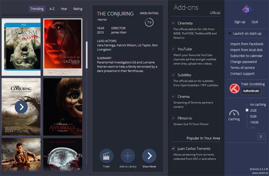Switch to A-Z sorting tab

(x=52, y=9)
